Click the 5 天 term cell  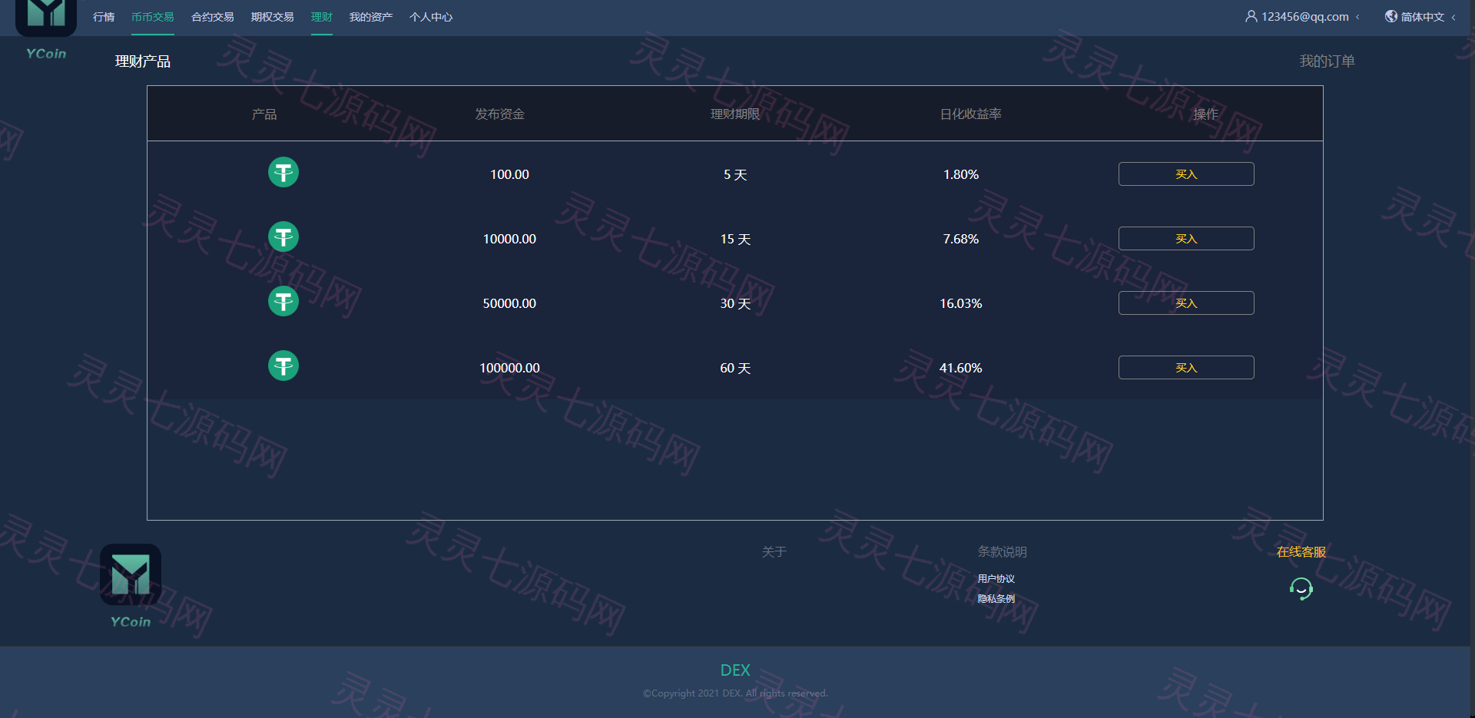(x=735, y=175)
